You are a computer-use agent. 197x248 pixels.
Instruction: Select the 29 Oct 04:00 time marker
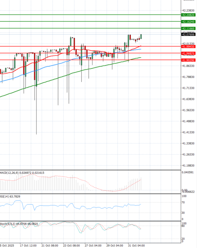(115, 245)
